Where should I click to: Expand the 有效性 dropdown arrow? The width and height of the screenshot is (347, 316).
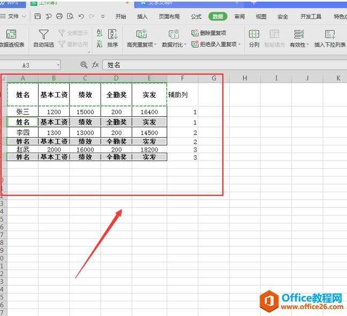307,44
